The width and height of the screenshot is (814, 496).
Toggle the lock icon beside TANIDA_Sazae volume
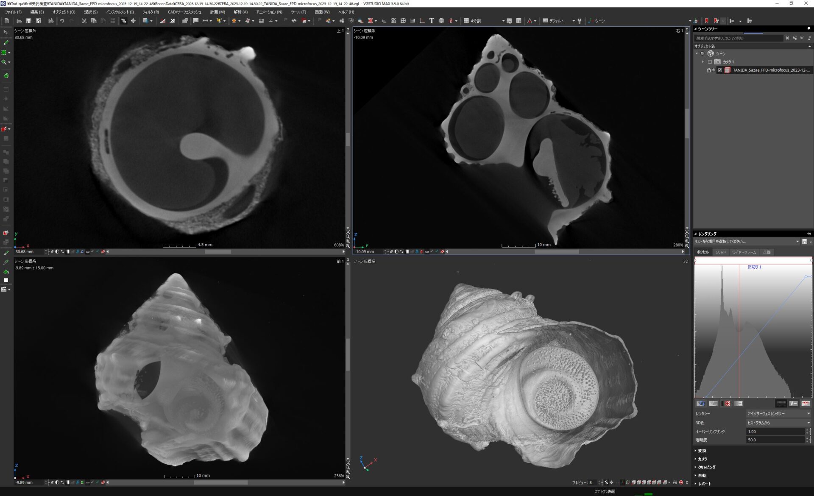click(x=708, y=70)
